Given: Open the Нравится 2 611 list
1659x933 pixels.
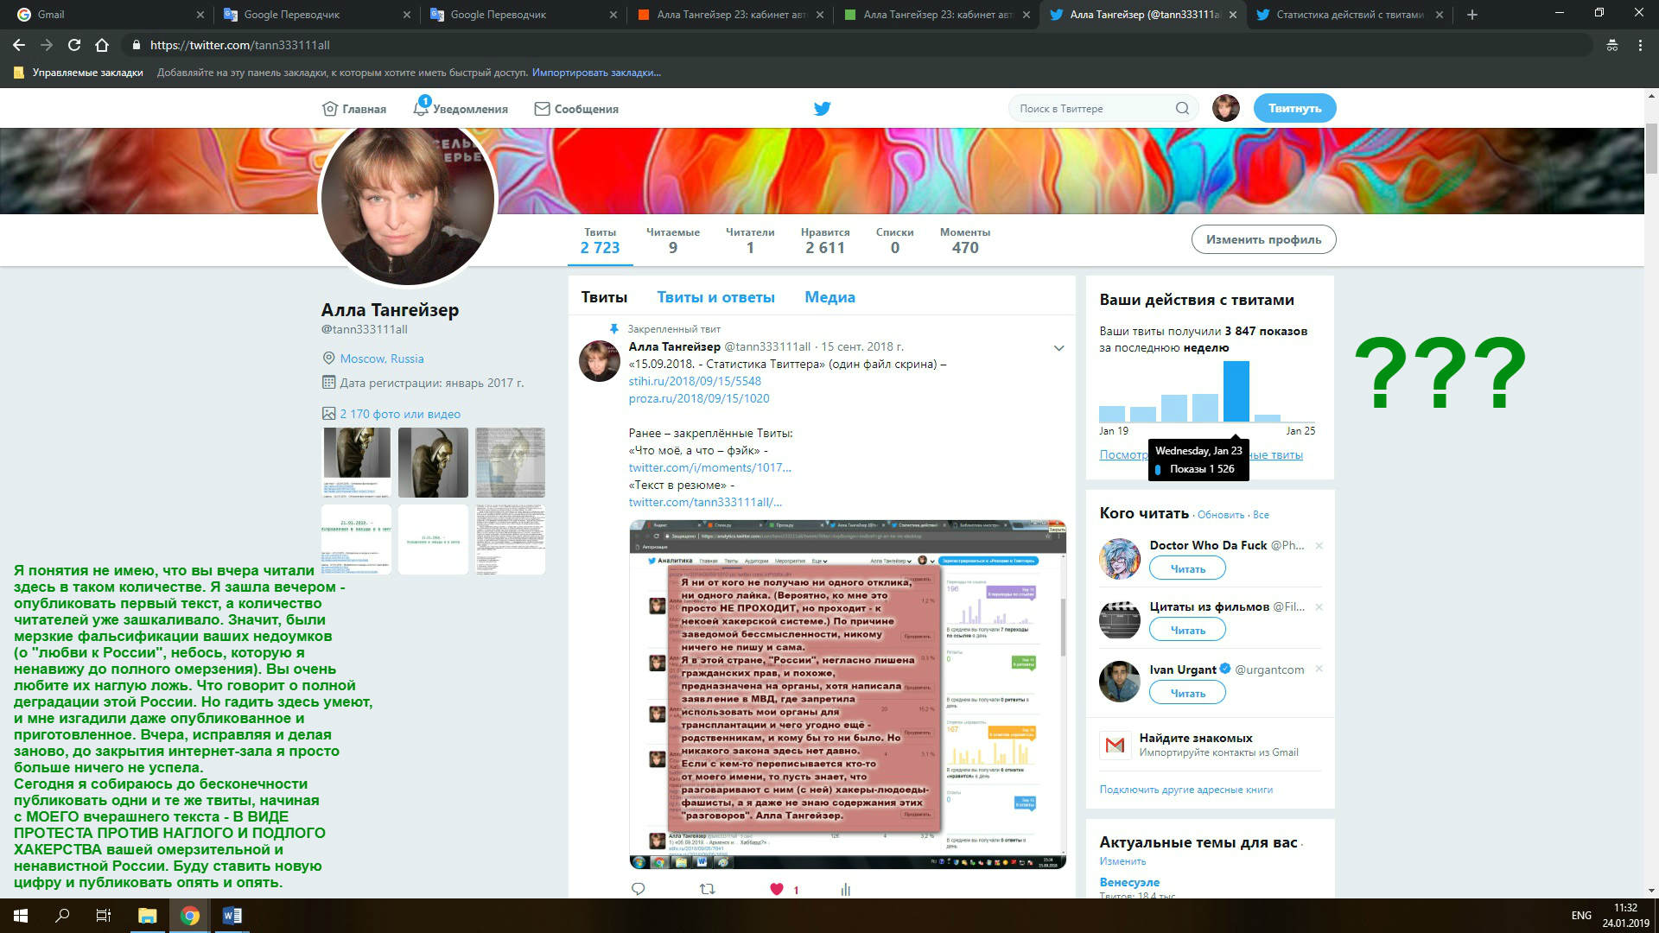Looking at the screenshot, I should click(825, 241).
